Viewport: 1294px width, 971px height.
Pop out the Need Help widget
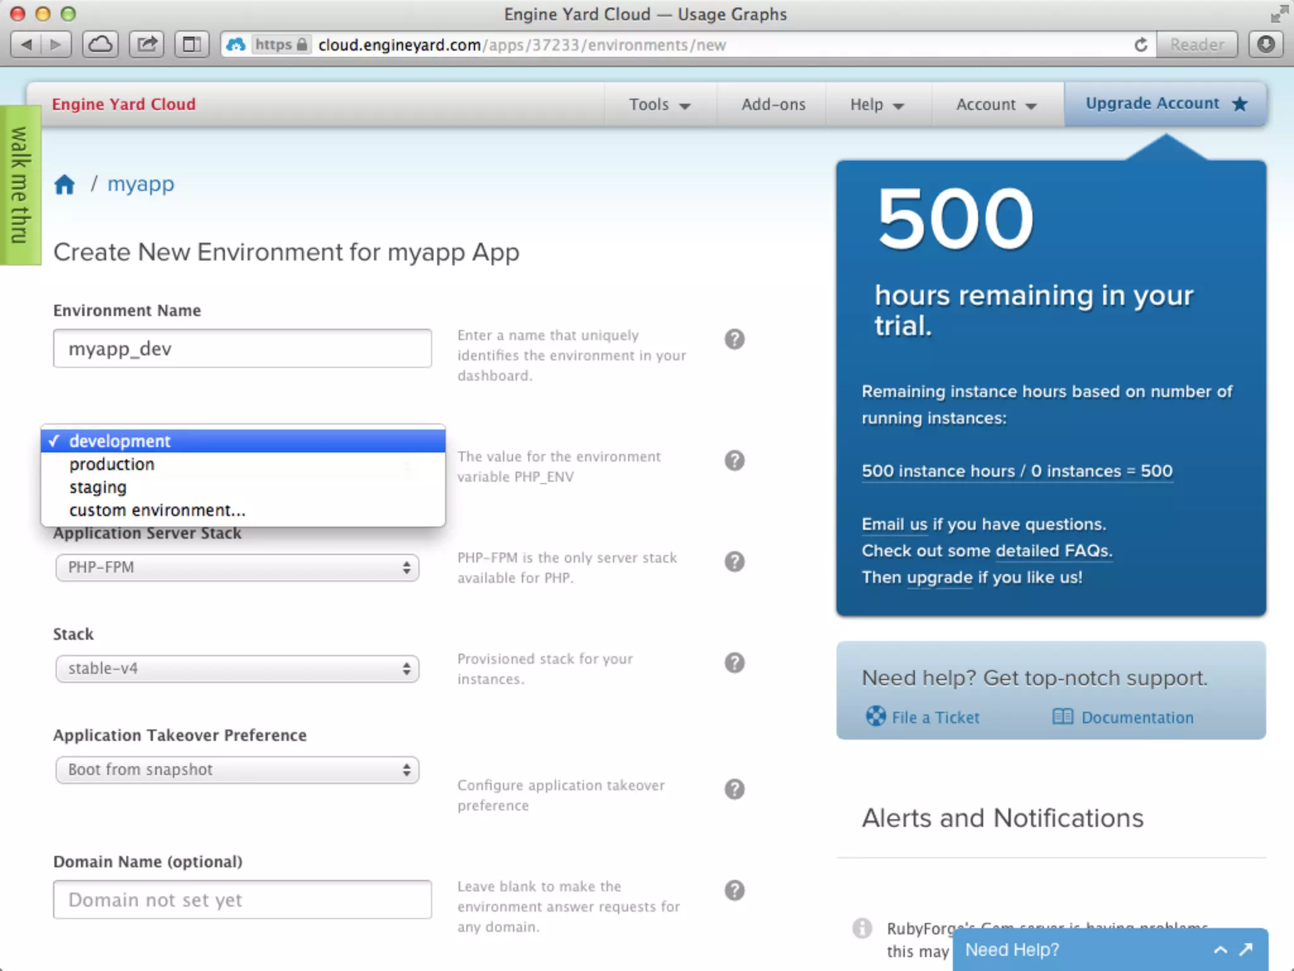[1246, 950]
